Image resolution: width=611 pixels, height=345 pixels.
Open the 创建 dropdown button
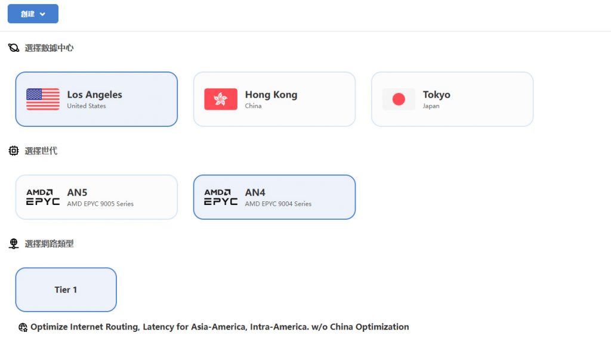coord(33,14)
